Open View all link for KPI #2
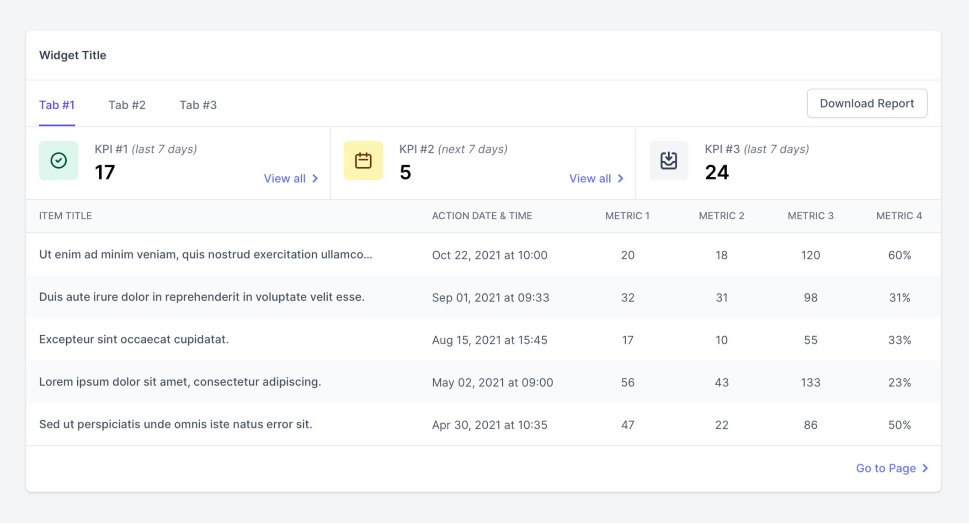 tap(590, 179)
